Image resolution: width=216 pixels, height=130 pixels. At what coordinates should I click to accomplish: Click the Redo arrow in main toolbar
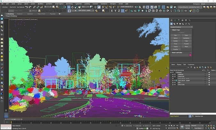coord(30,7)
